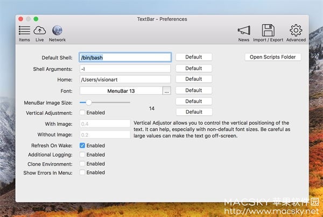323x217 pixels.
Task: Click the Home path field
Action: tap(125, 79)
